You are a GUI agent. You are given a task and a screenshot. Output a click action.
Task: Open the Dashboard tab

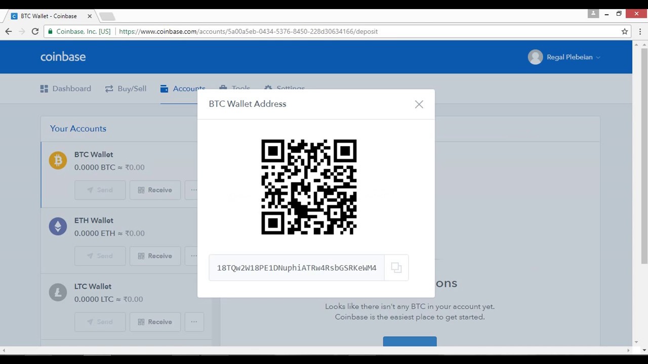(66, 88)
